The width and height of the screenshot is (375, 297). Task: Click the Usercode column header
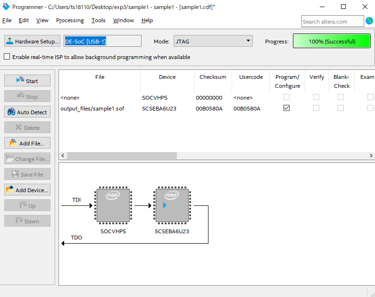(x=251, y=81)
